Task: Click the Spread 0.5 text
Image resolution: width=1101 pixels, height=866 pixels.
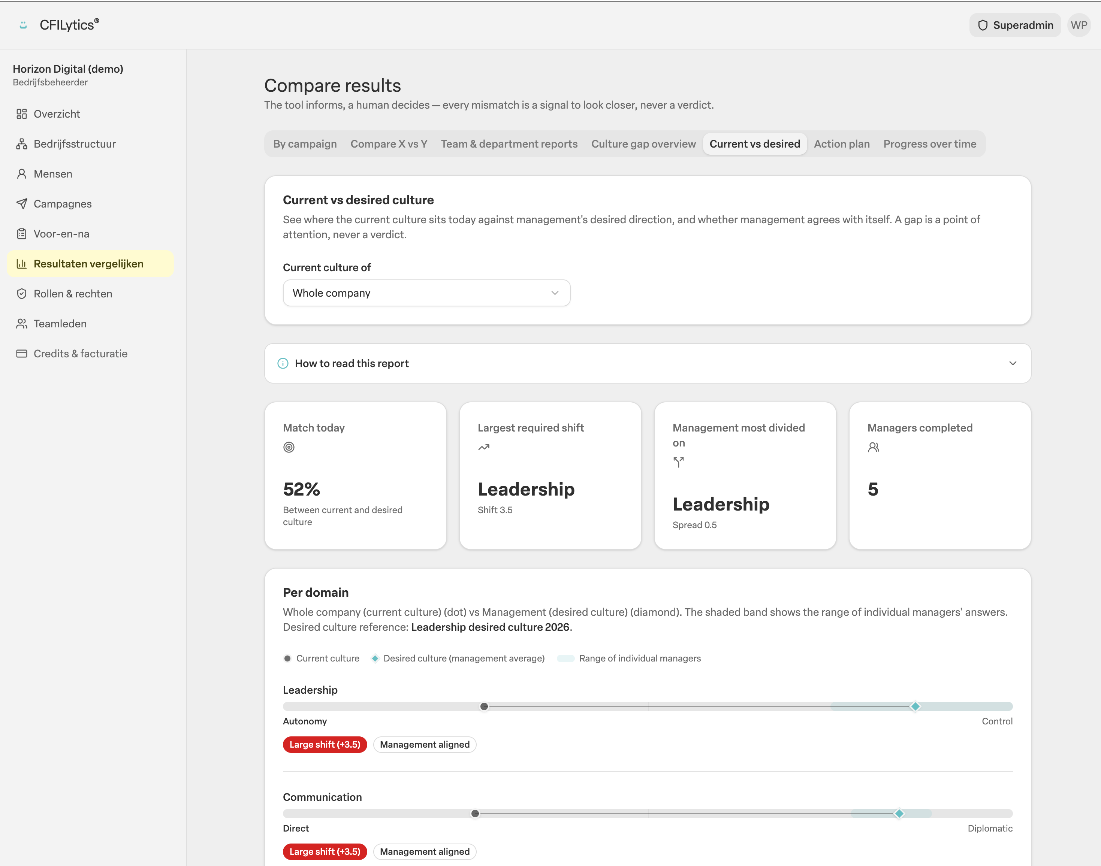Action: point(694,525)
